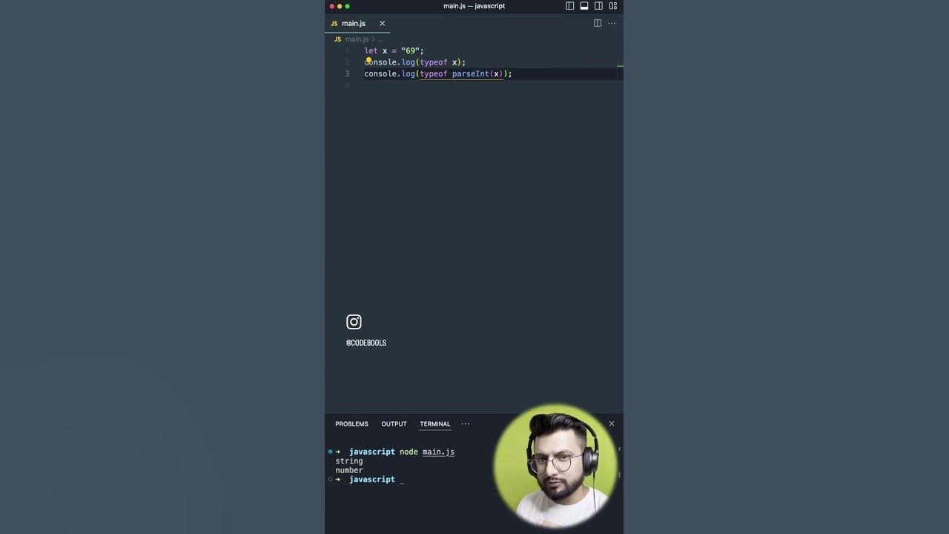Open the Customize Layout icon
The height and width of the screenshot is (534, 949).
click(x=613, y=6)
